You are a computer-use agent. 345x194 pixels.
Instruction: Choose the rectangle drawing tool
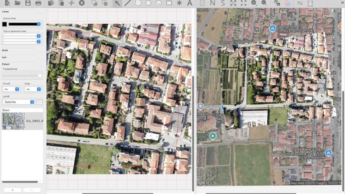169,3
